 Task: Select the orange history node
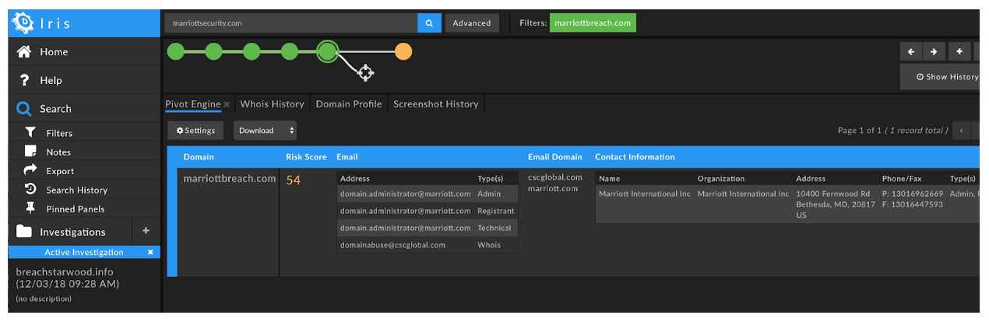[403, 52]
